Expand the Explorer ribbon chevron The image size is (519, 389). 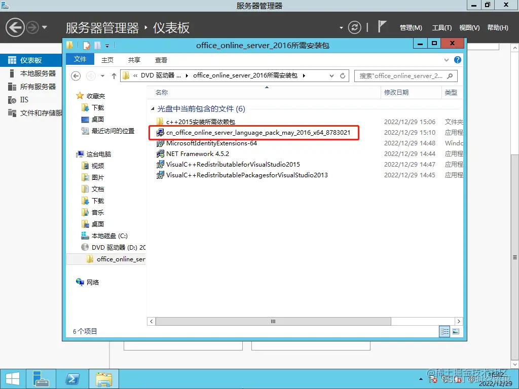446,60
